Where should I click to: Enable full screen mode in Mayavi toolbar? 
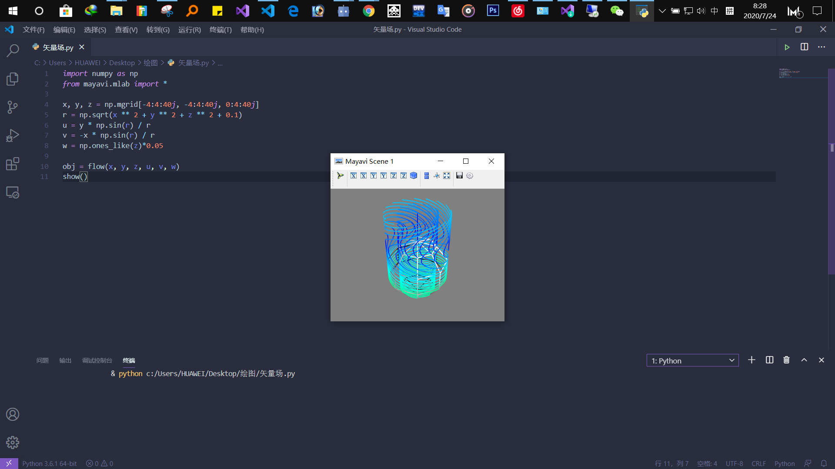447,176
